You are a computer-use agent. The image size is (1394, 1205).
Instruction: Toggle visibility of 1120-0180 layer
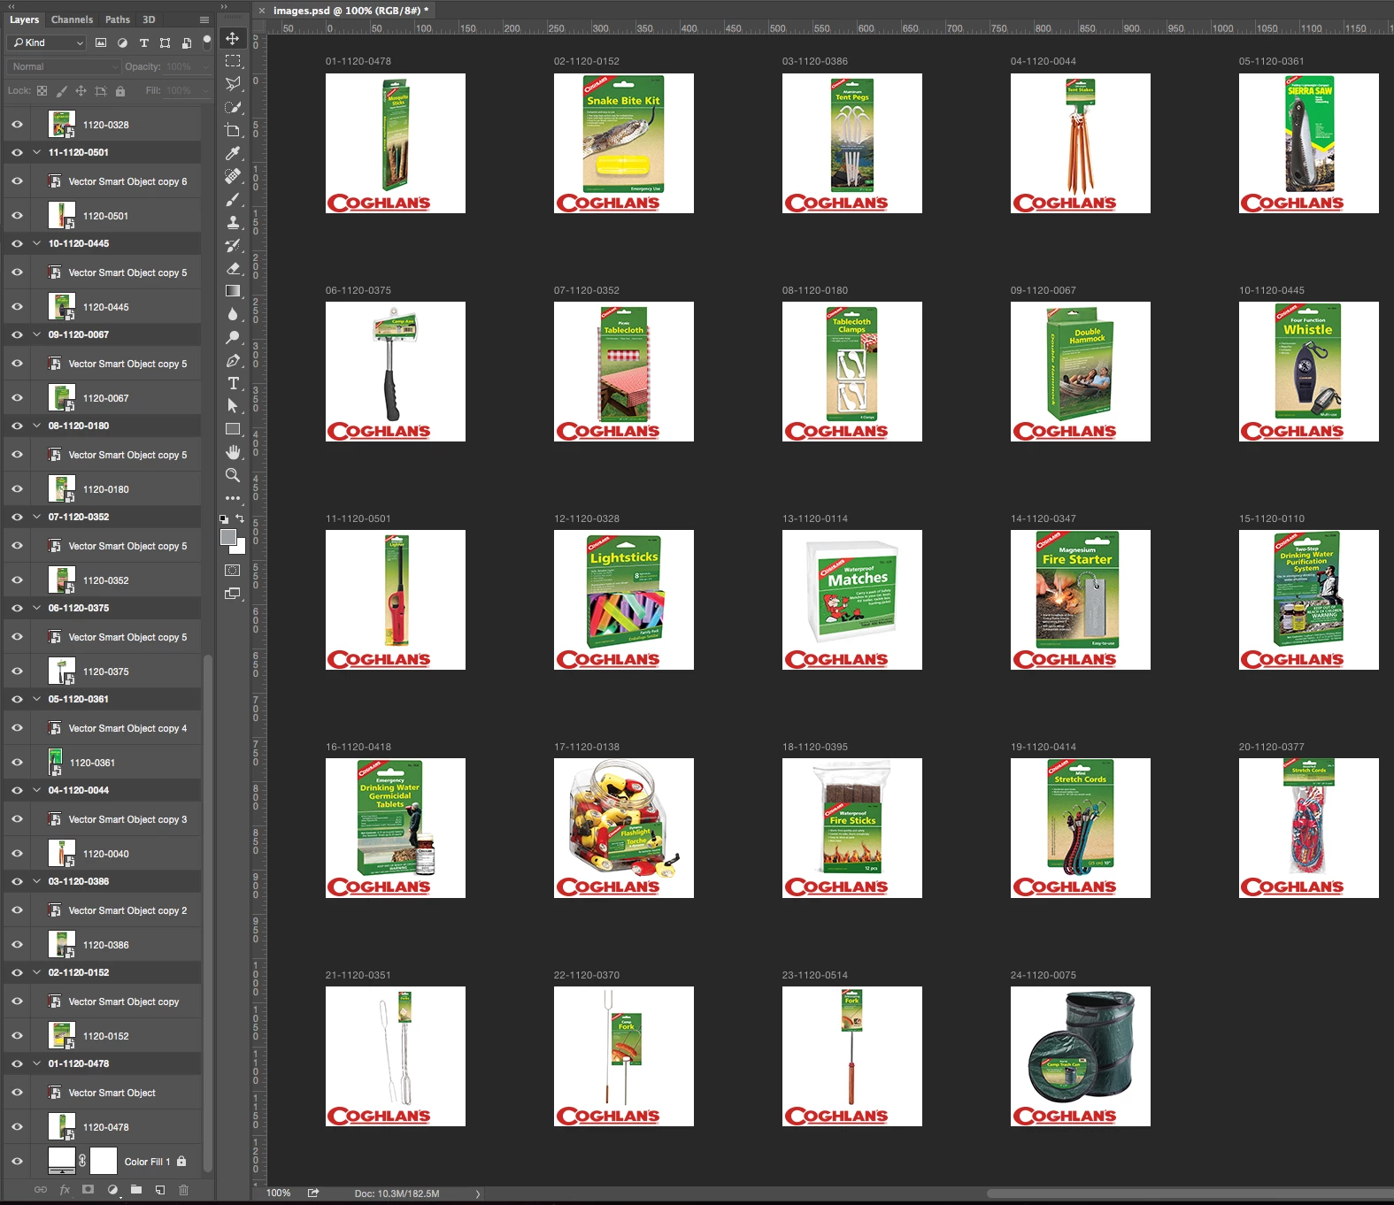pyautogui.click(x=17, y=488)
